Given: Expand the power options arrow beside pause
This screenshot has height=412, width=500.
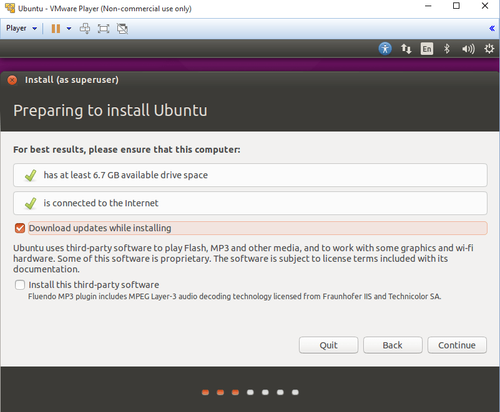Looking at the screenshot, I should tap(69, 28).
